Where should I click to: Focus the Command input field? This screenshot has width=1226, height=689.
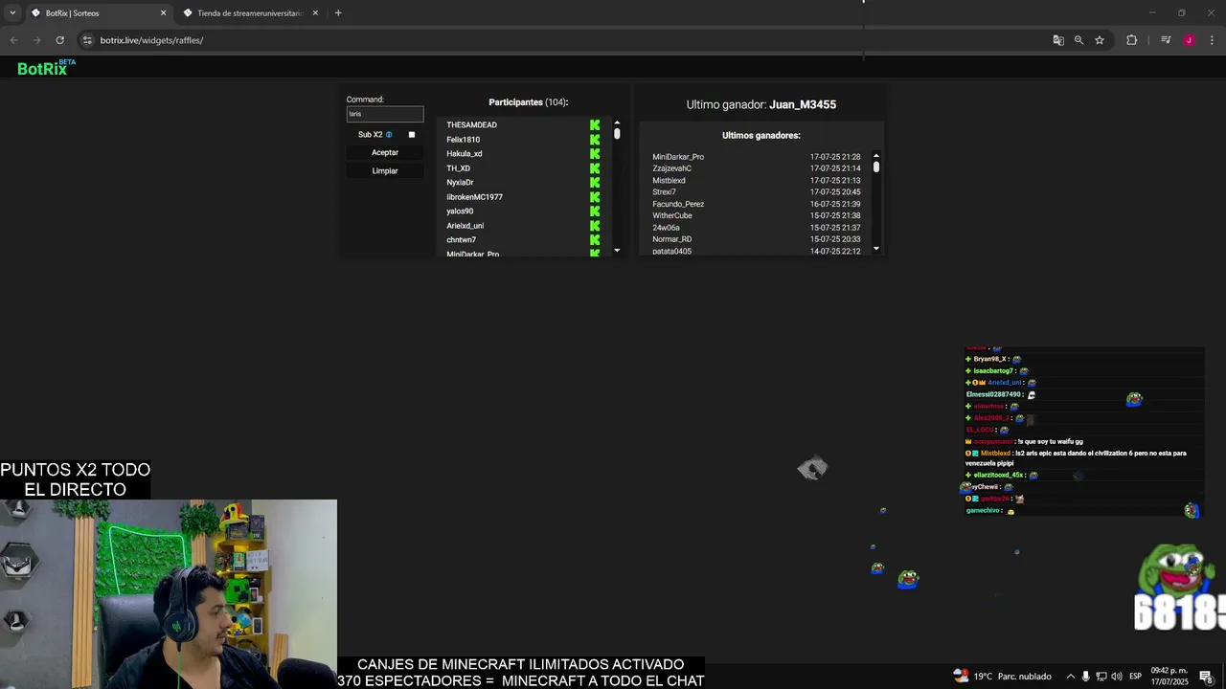tap(385, 114)
